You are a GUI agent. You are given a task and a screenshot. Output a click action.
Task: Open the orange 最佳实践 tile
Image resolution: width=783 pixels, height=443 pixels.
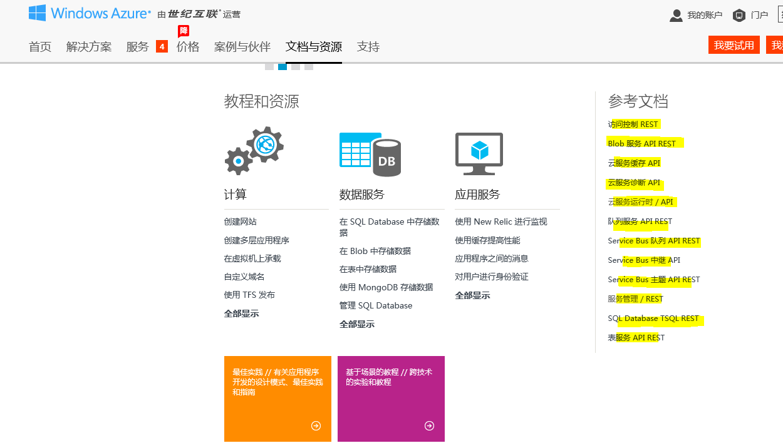pos(277,399)
